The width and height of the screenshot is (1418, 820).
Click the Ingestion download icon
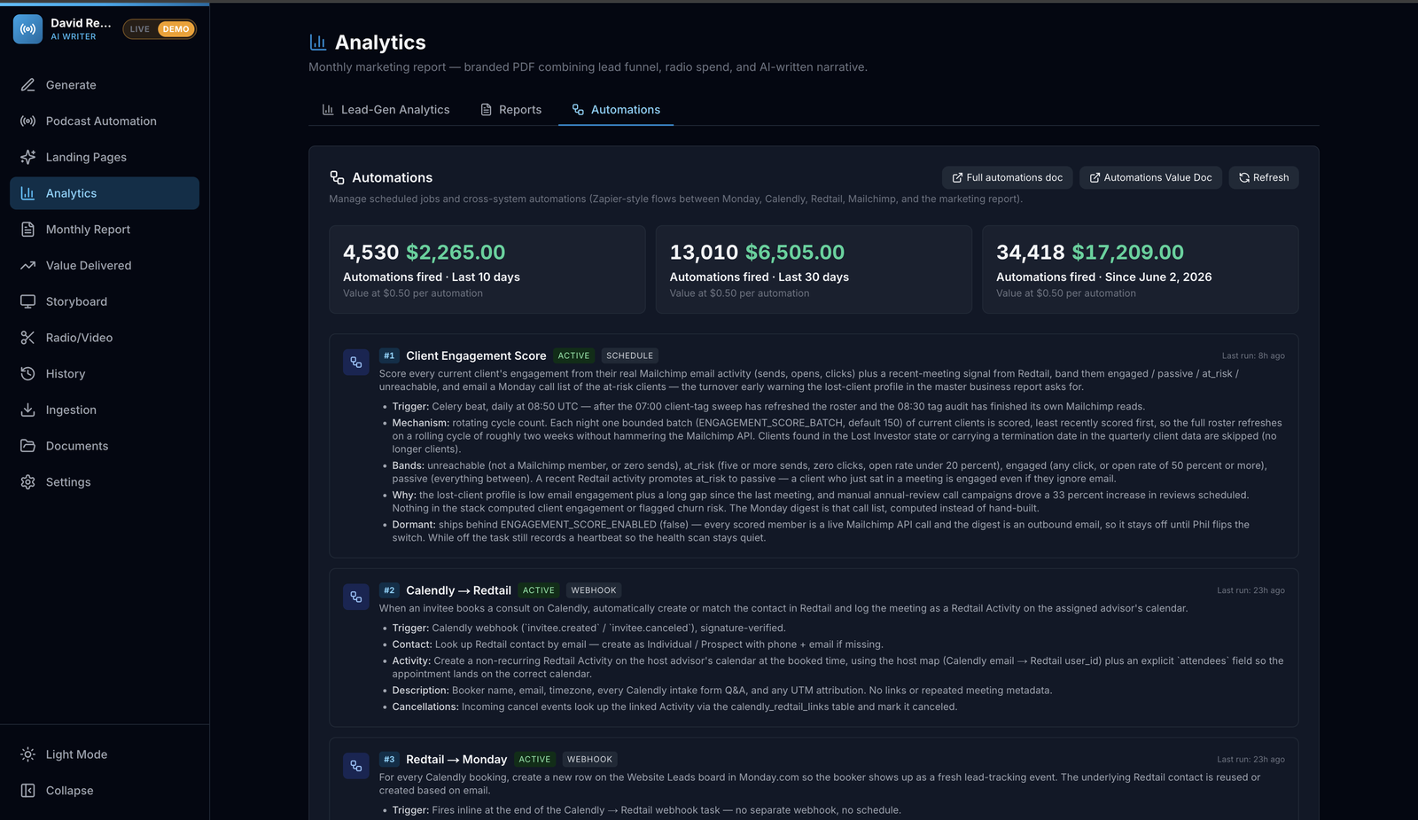(x=27, y=410)
